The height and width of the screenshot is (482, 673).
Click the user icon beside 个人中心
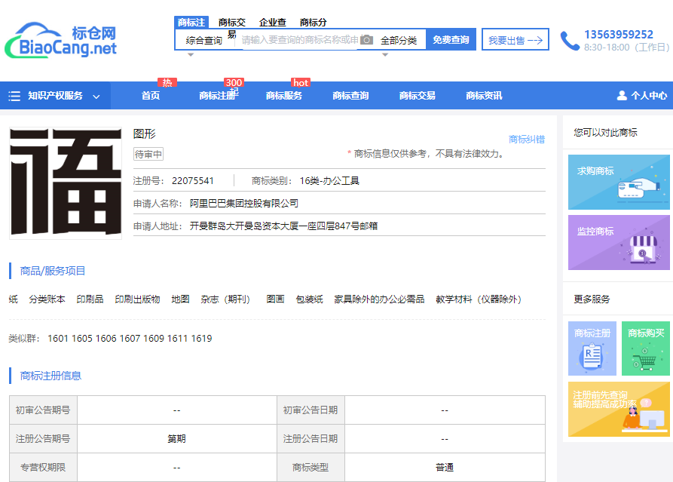click(x=622, y=95)
